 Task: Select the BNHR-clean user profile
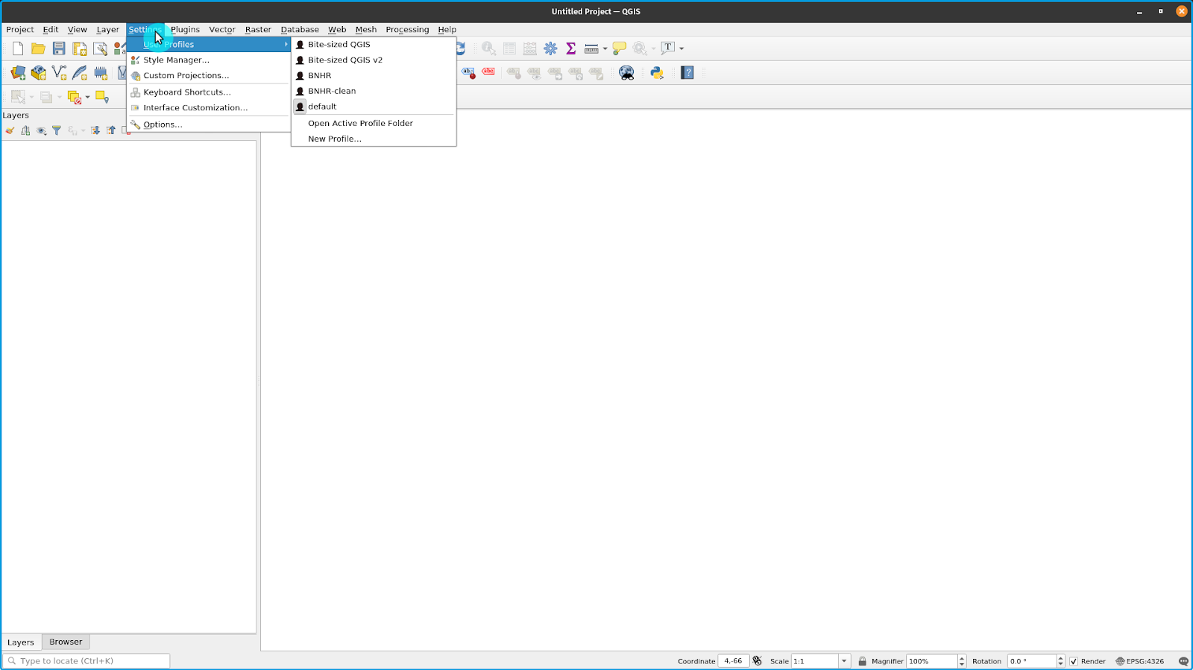(x=332, y=91)
